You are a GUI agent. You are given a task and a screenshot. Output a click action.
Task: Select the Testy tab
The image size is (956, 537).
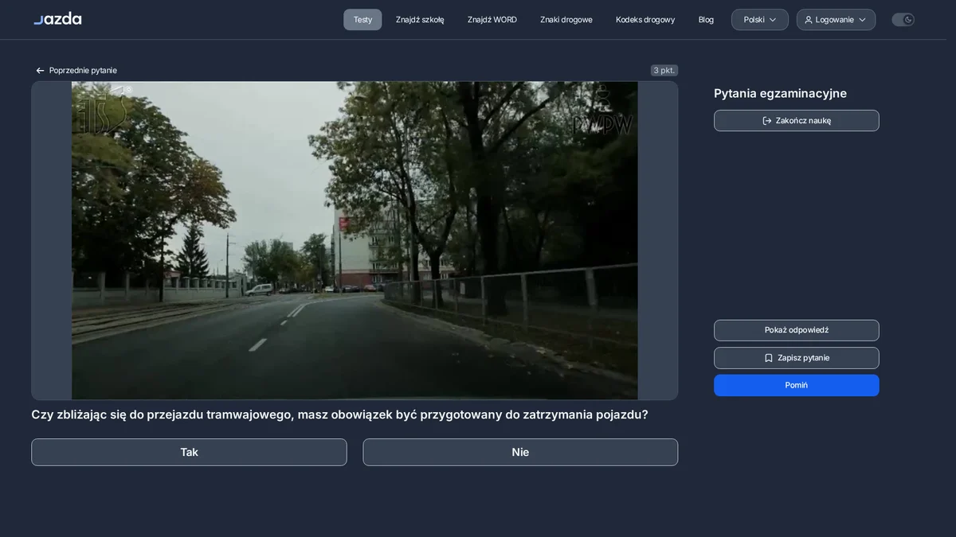point(362,20)
